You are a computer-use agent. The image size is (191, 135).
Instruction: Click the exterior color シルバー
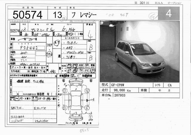(24, 53)
